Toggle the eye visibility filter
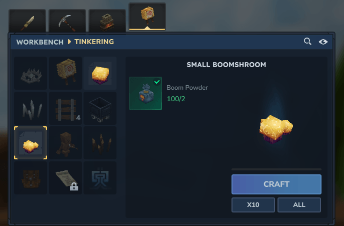The height and width of the screenshot is (226, 344). 323,42
